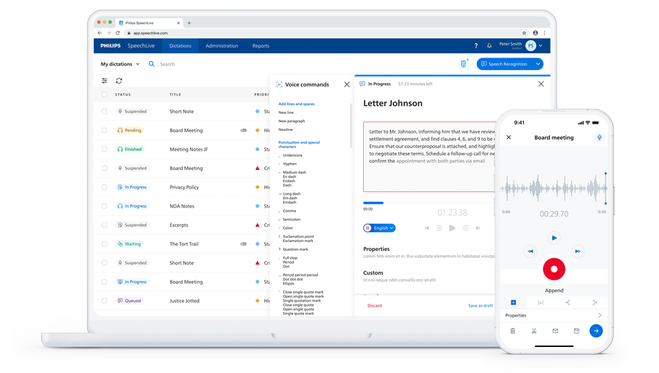
Task: Click the PS user avatar
Action: point(531,46)
